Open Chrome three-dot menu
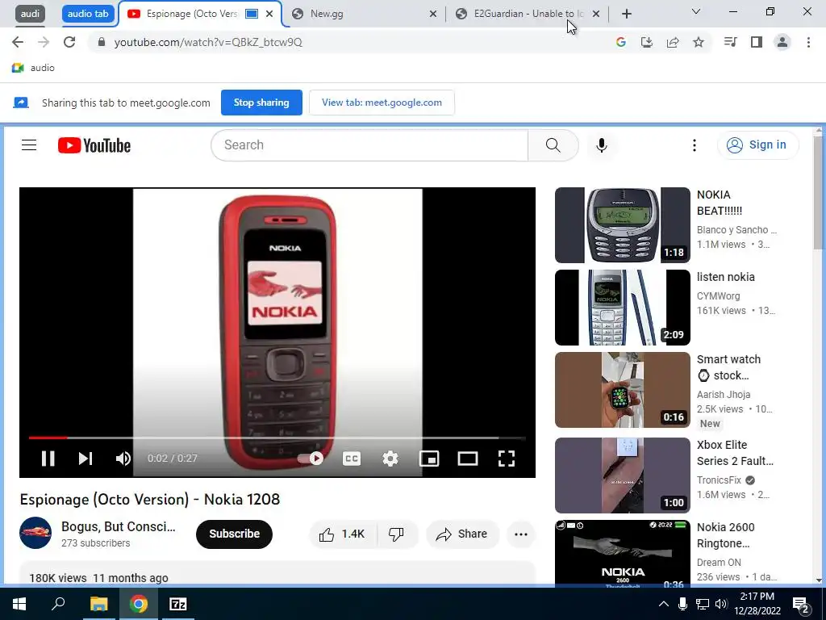The height and width of the screenshot is (620, 826). tap(808, 42)
